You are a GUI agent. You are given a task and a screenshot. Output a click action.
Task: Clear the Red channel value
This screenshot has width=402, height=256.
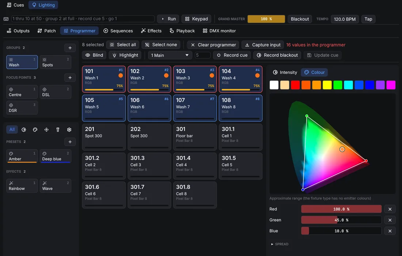390,209
